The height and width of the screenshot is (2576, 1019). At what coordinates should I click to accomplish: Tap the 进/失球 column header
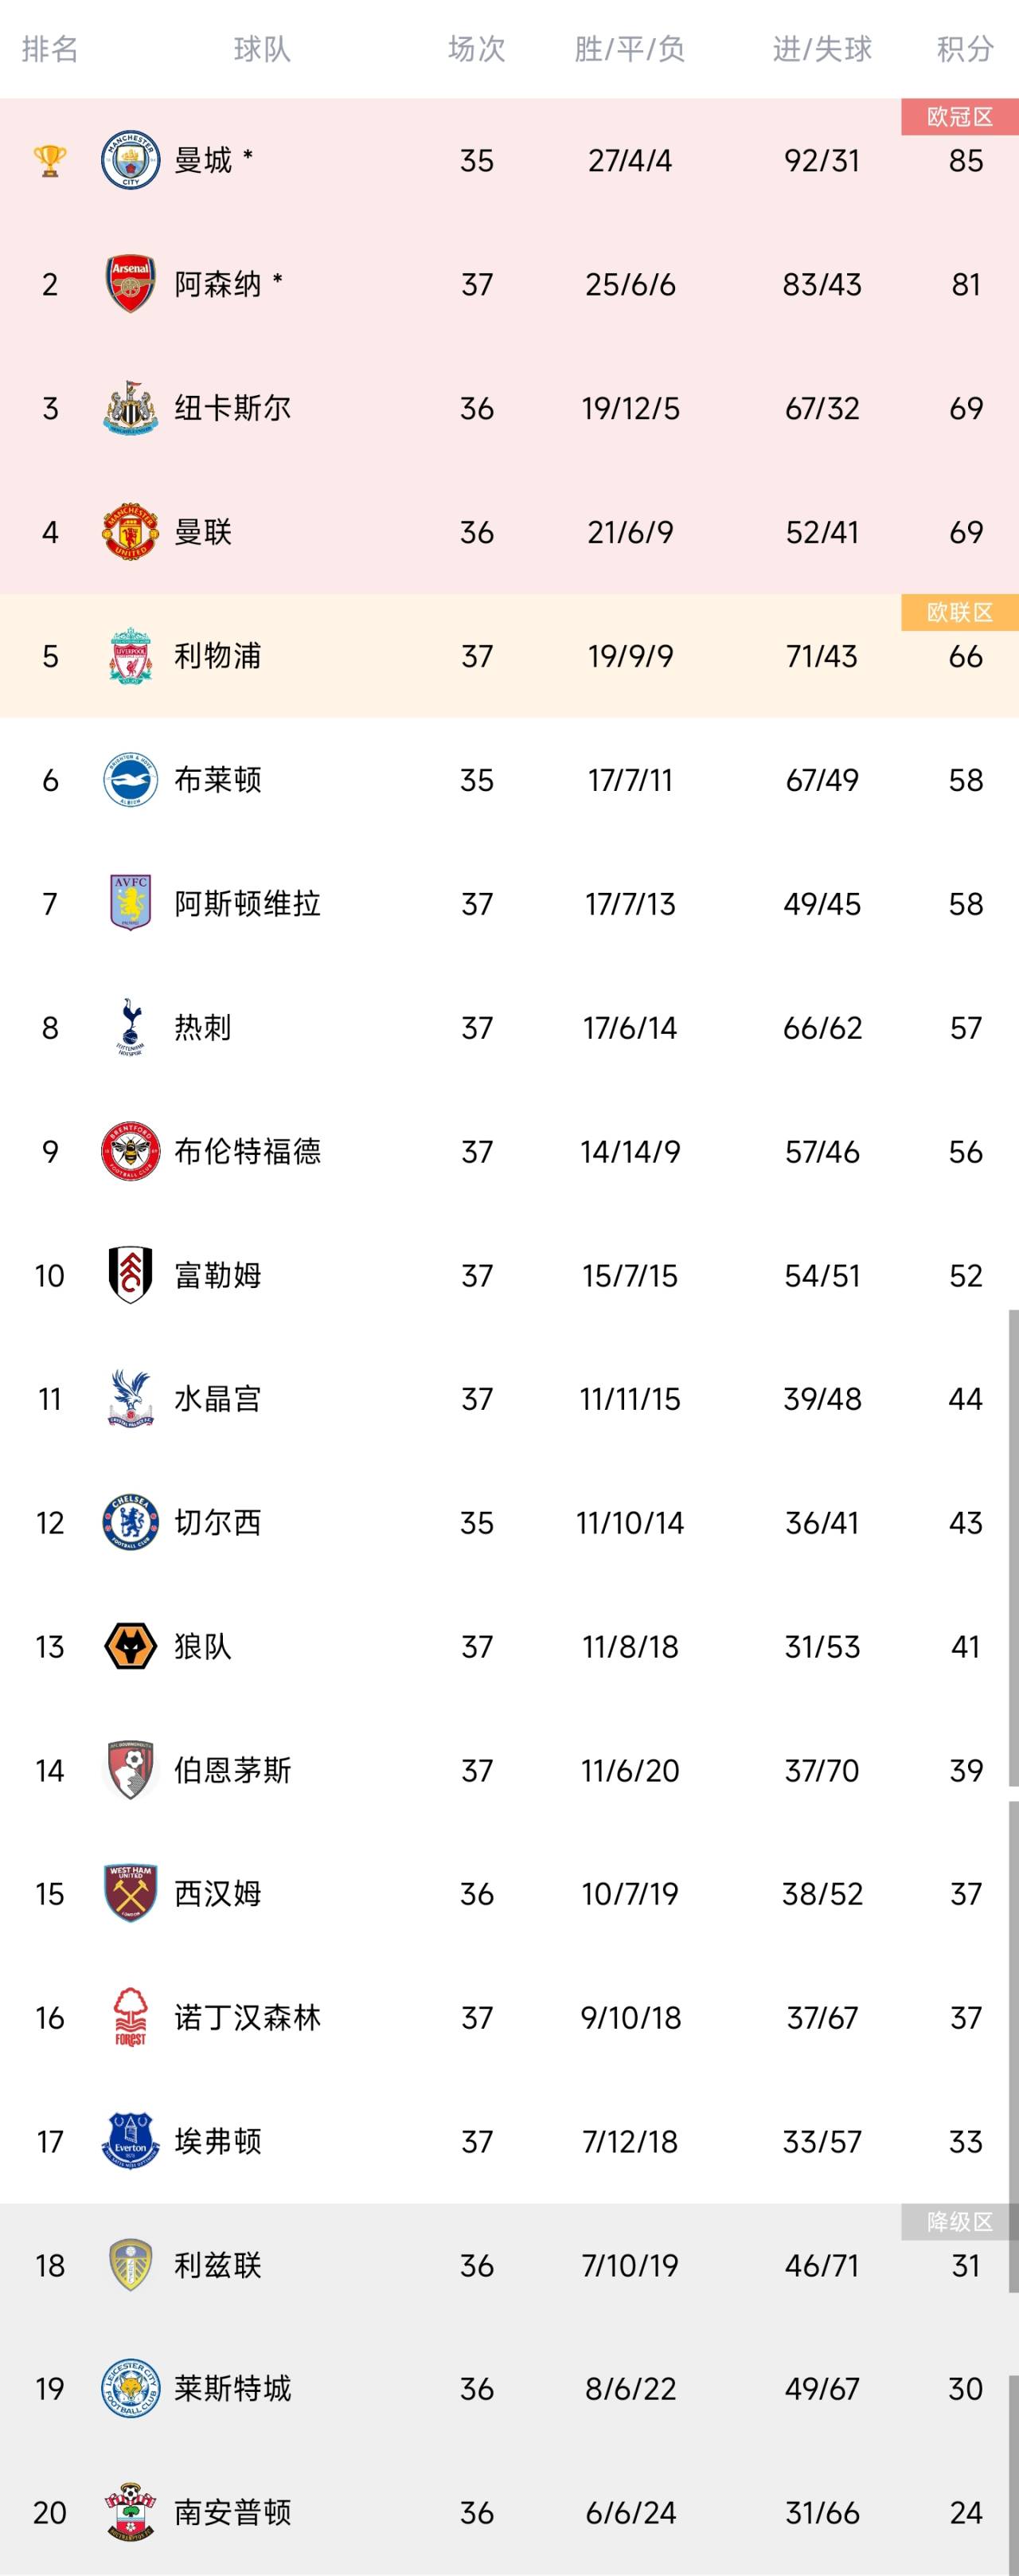tap(822, 48)
